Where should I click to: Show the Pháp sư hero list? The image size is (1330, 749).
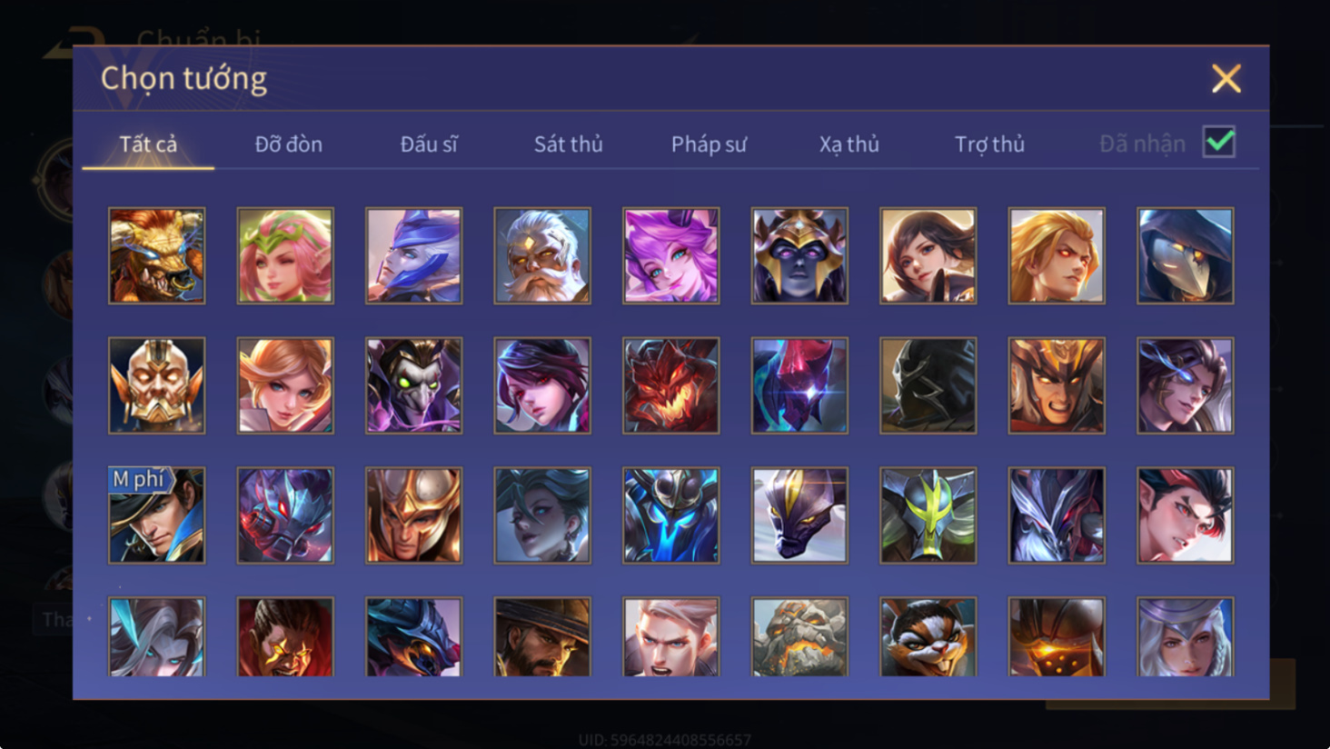709,144
